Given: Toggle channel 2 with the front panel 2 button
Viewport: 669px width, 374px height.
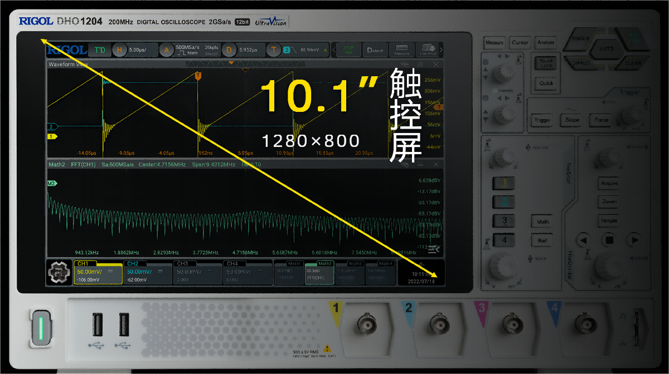Looking at the screenshot, I should point(503,201).
